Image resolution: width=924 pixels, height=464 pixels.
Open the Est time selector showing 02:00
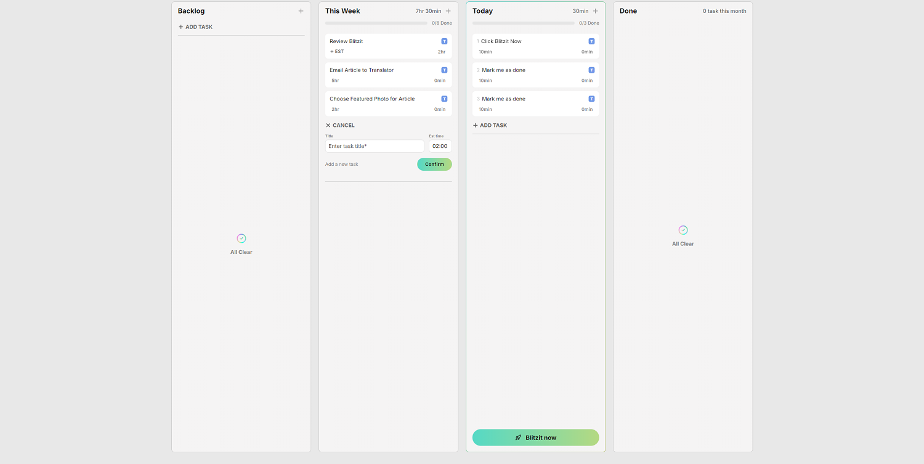(x=440, y=146)
